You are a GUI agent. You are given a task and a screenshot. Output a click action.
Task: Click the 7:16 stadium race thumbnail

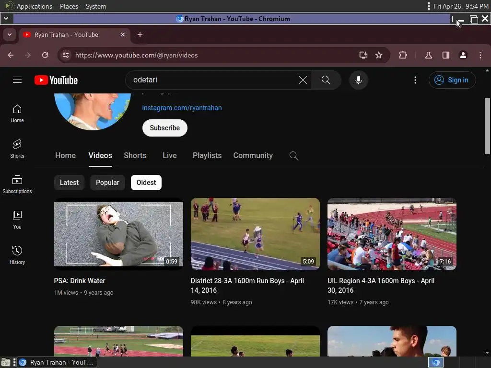(x=392, y=234)
